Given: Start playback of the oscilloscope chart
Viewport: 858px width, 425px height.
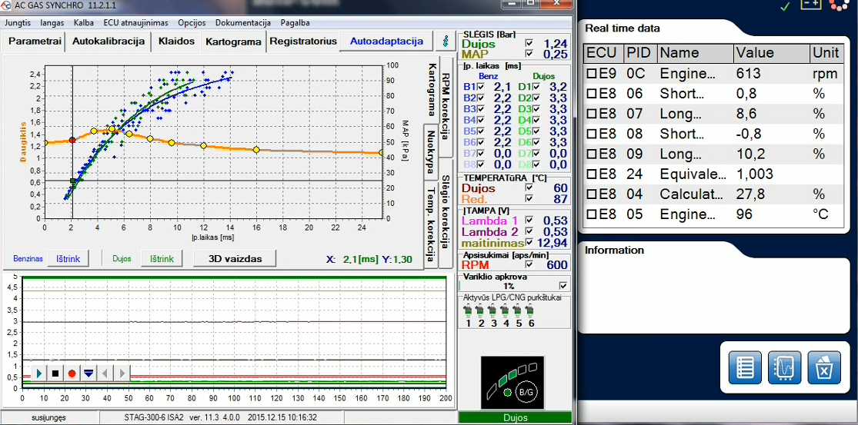Looking at the screenshot, I should click(x=38, y=374).
